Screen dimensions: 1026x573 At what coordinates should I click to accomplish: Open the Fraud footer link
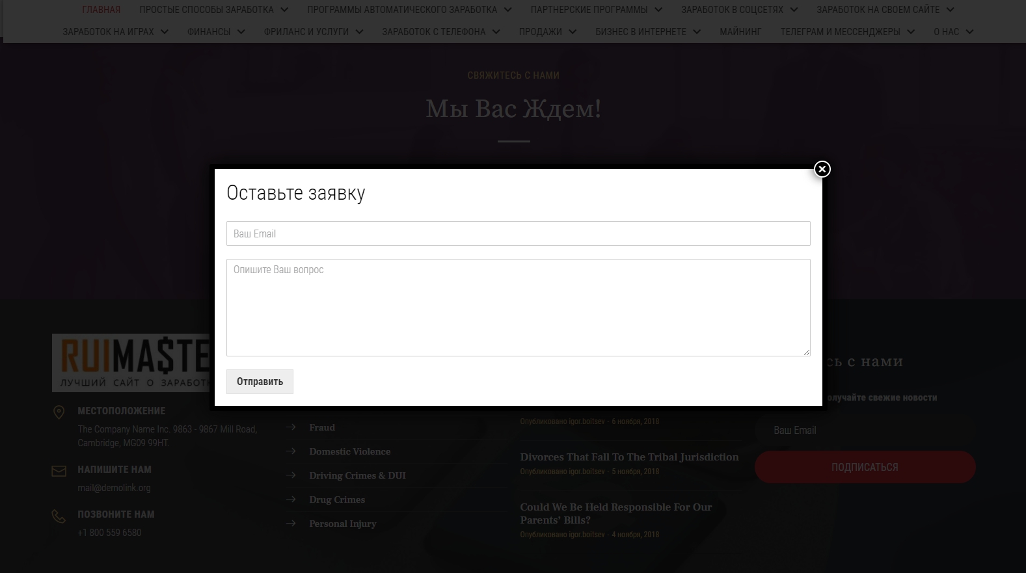pyautogui.click(x=322, y=427)
